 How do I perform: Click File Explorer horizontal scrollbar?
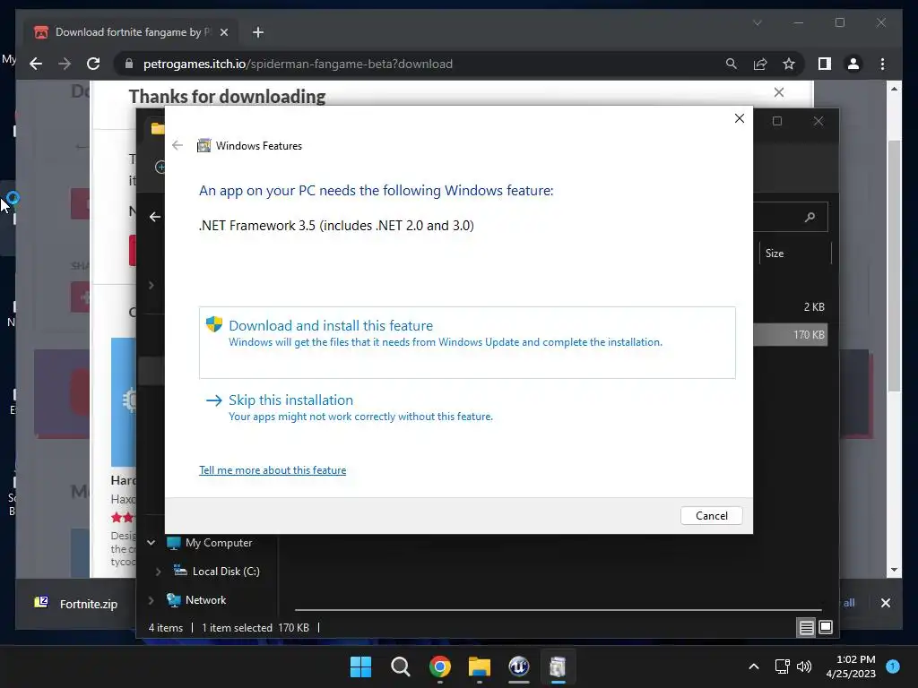click(558, 609)
